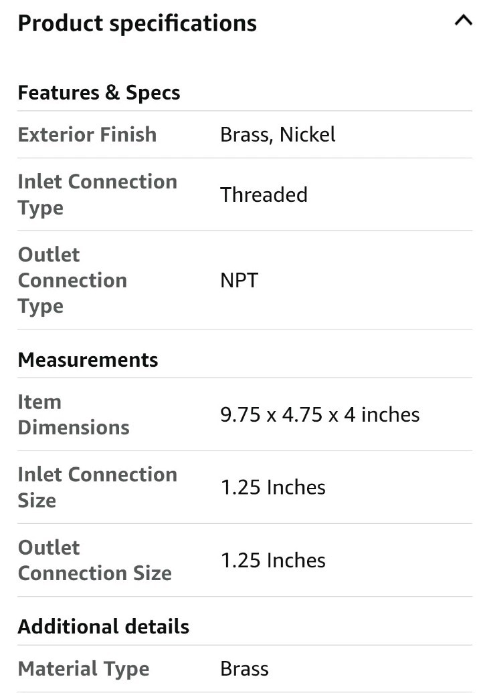Click the Inlet Connection Type label
Viewport: 479px width, 693px height.
(x=97, y=194)
